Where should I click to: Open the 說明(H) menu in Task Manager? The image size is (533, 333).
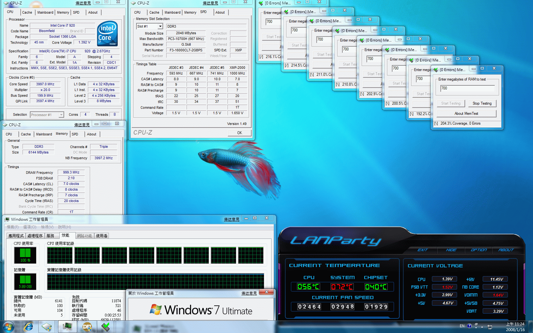pyautogui.click(x=64, y=227)
